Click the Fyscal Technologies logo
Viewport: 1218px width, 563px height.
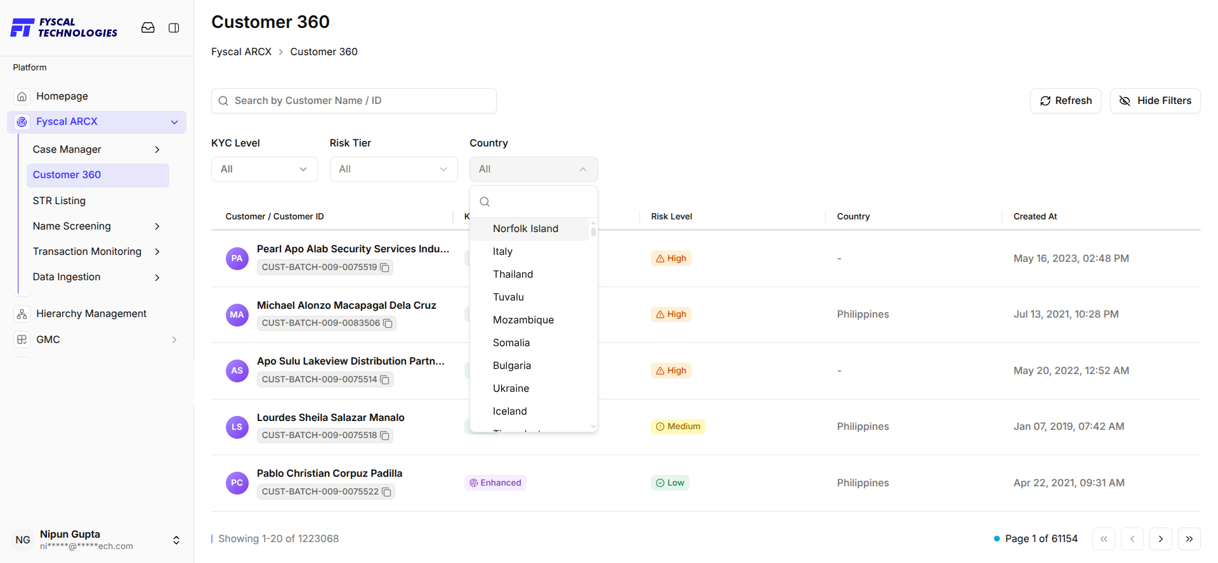(64, 28)
